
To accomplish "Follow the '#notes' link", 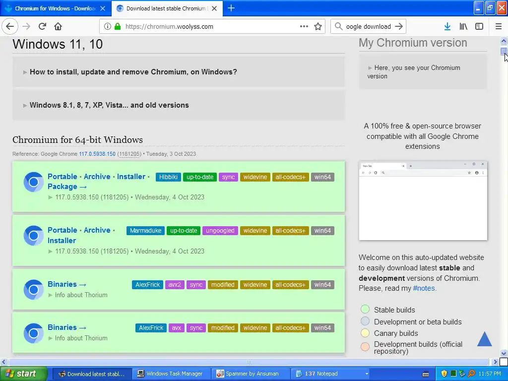I will pos(424,288).
